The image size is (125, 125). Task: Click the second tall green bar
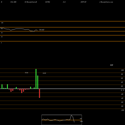click(38, 82)
